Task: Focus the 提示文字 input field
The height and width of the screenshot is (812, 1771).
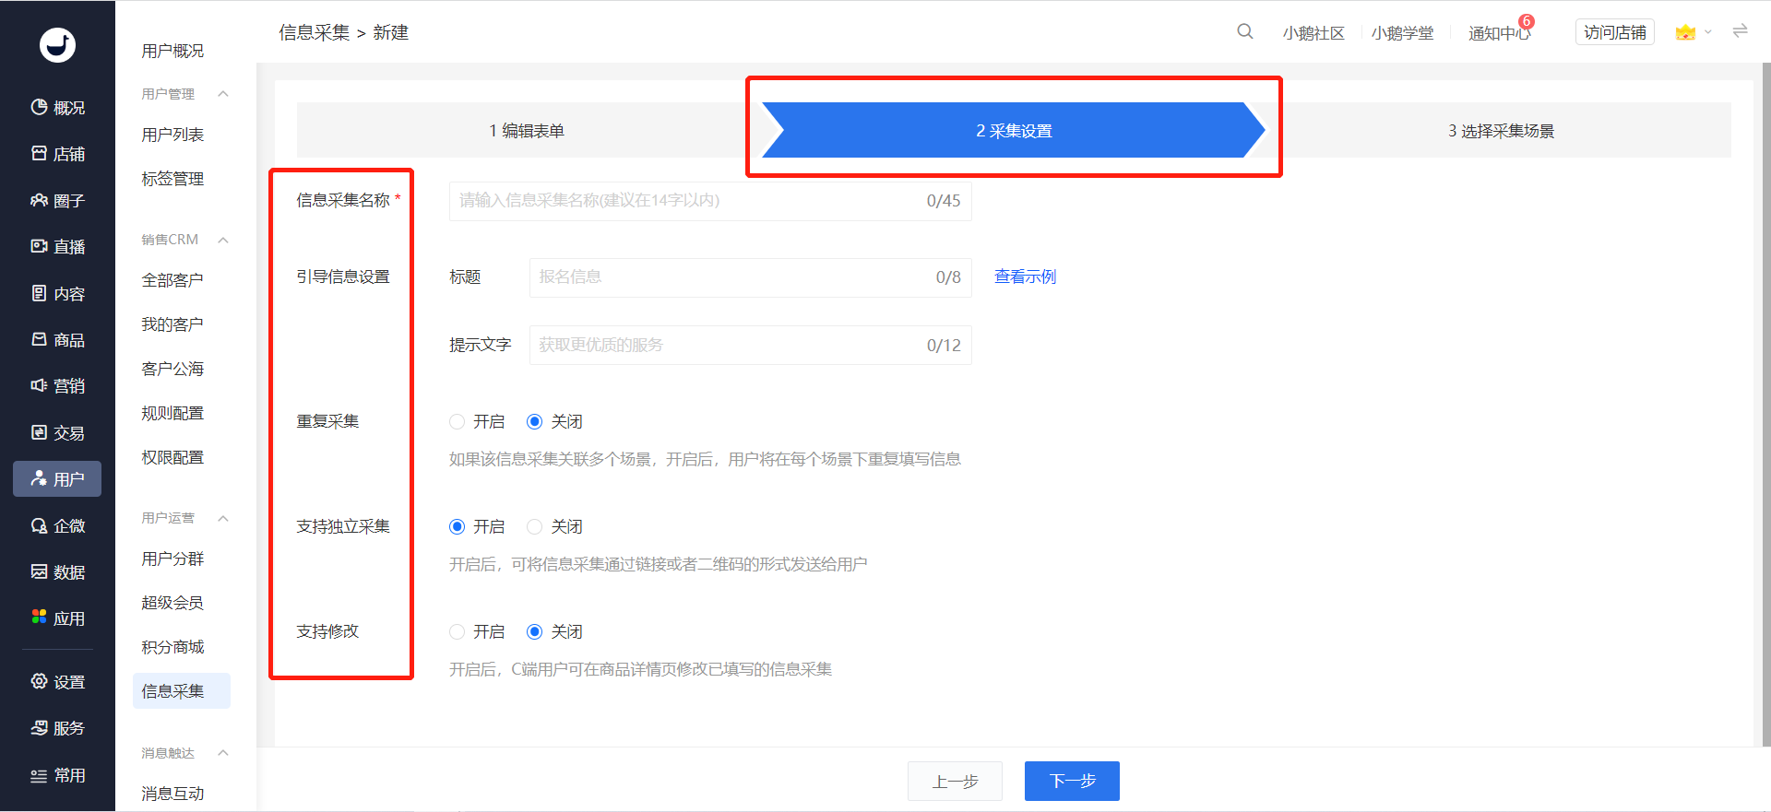Action: [751, 346]
